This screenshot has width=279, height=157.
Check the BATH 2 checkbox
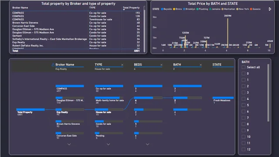pyautogui.click(x=243, y=86)
